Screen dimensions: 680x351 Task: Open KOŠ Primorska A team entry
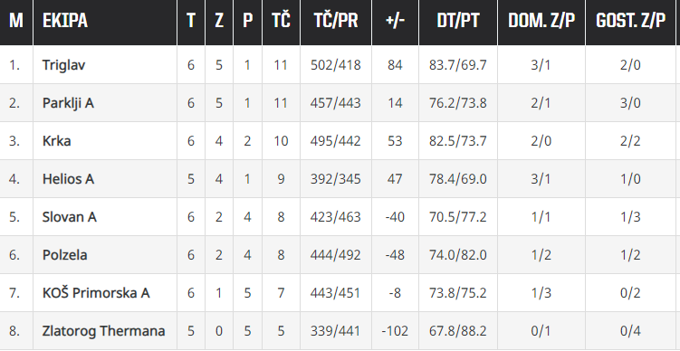96,293
